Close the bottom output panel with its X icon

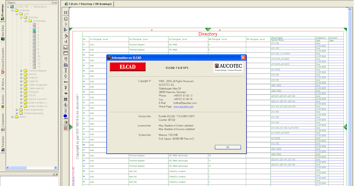coord(56,174)
